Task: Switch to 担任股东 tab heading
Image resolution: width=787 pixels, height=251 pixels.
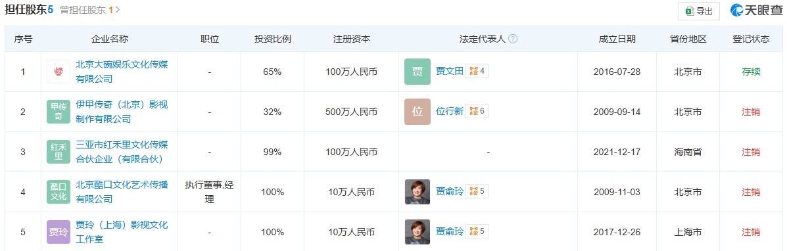Action: (29, 10)
